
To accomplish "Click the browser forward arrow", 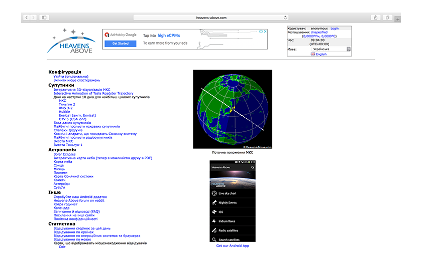I will pos(33,18).
